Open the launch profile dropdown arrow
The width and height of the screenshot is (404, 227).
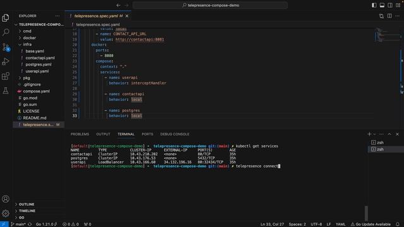coord(374,134)
